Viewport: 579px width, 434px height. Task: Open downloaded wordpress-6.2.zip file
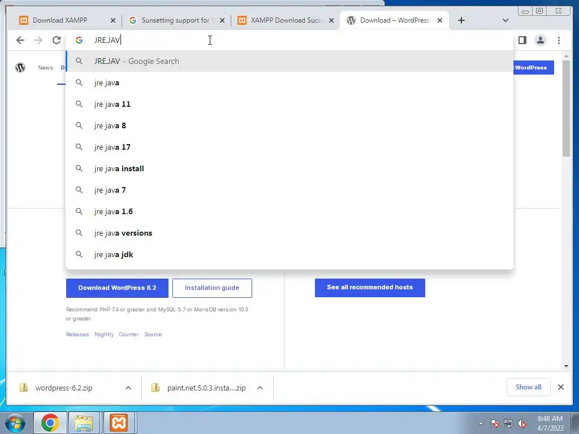point(64,388)
